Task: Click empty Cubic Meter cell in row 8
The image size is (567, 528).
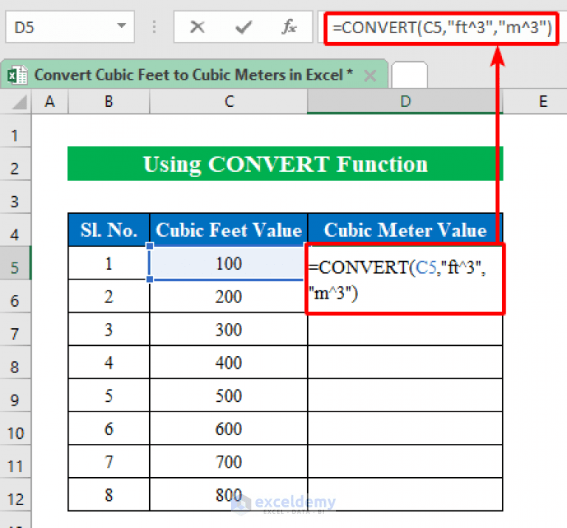Action: click(x=405, y=363)
